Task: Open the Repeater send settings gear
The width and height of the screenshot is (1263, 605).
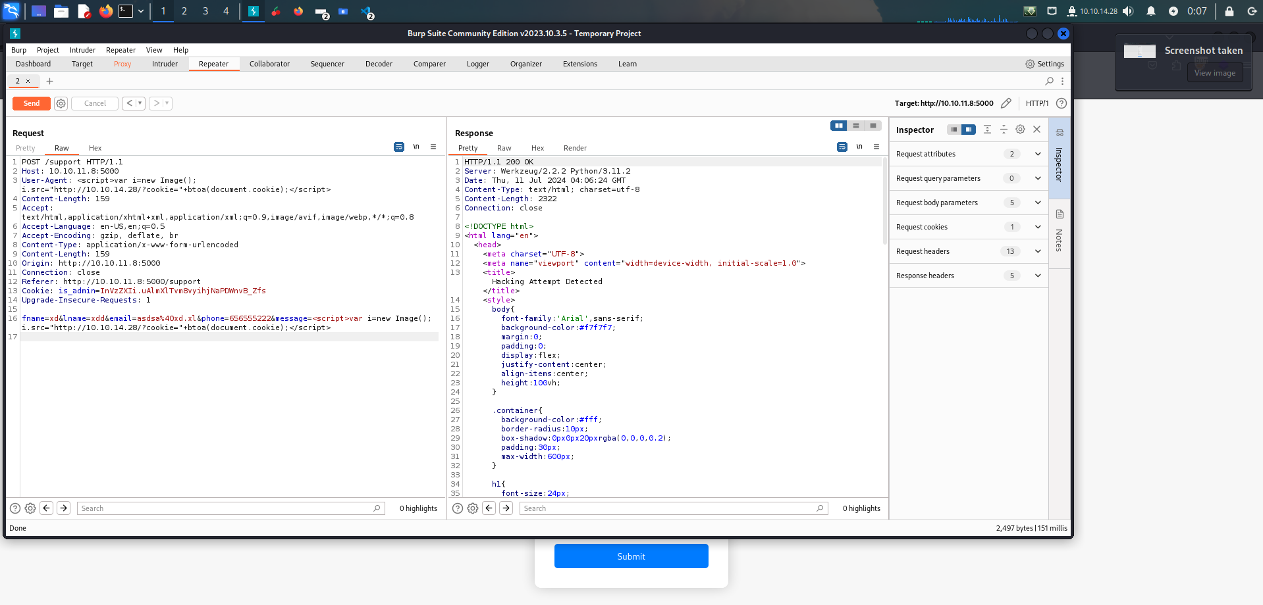Action: [x=61, y=103]
